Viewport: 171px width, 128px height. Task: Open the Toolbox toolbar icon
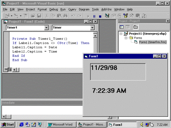pos(132,16)
